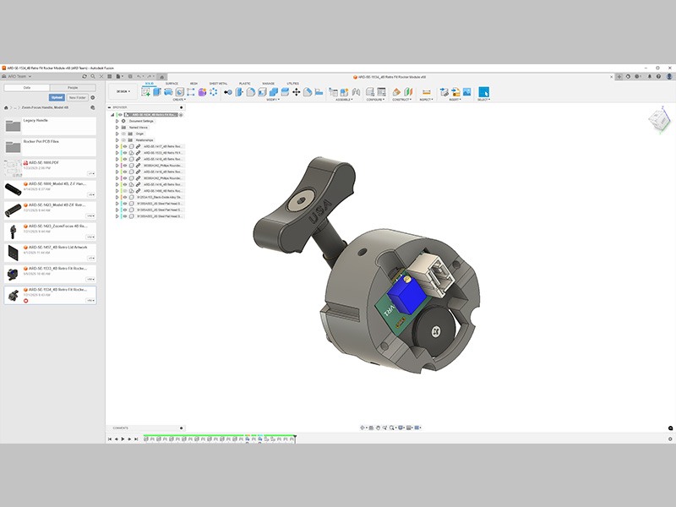Select the Offset Plane construct tool

pyautogui.click(x=396, y=92)
